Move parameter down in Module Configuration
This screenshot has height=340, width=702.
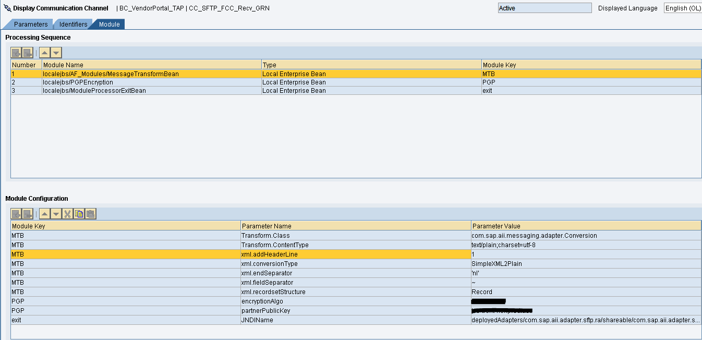[x=56, y=214]
